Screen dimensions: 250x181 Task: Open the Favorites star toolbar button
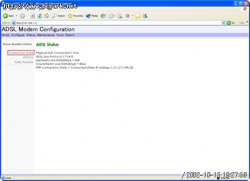coord(75,16)
